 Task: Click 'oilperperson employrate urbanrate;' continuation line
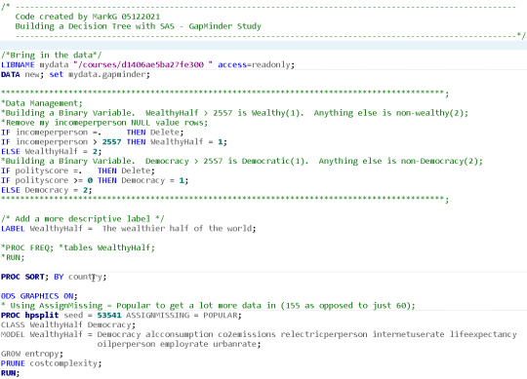tap(180, 345)
